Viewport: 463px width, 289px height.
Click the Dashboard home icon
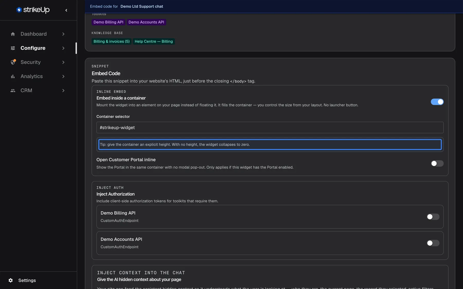pyautogui.click(x=13, y=34)
